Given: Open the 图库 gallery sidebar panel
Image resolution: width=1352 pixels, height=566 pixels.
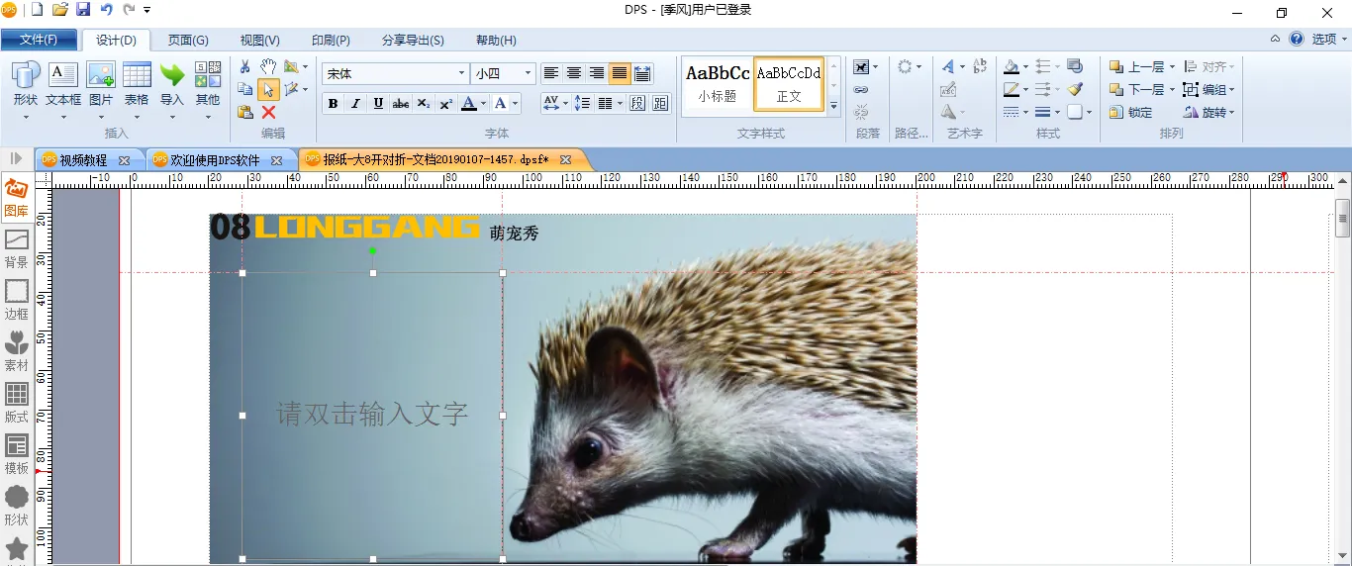Looking at the screenshot, I should click(17, 197).
